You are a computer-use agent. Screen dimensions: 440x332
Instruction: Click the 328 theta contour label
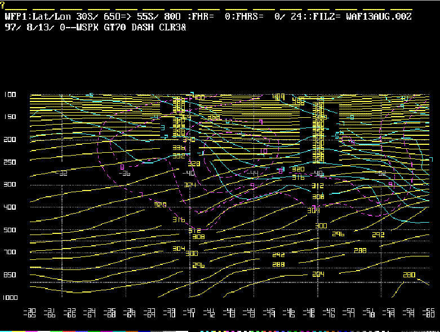(194, 163)
